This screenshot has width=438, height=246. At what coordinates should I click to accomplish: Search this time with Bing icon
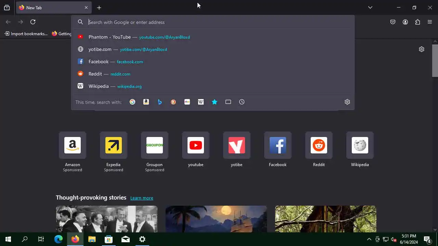pyautogui.click(x=160, y=102)
